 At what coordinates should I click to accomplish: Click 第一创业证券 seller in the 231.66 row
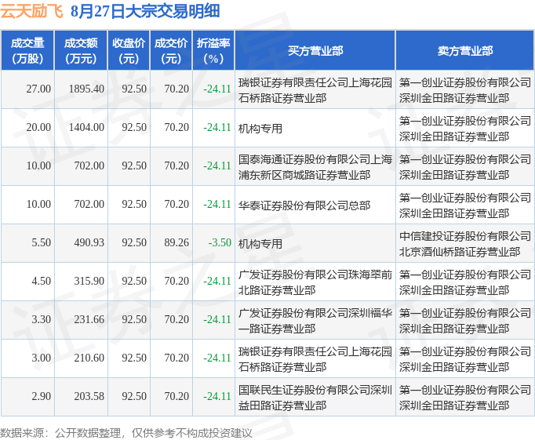pos(465,321)
